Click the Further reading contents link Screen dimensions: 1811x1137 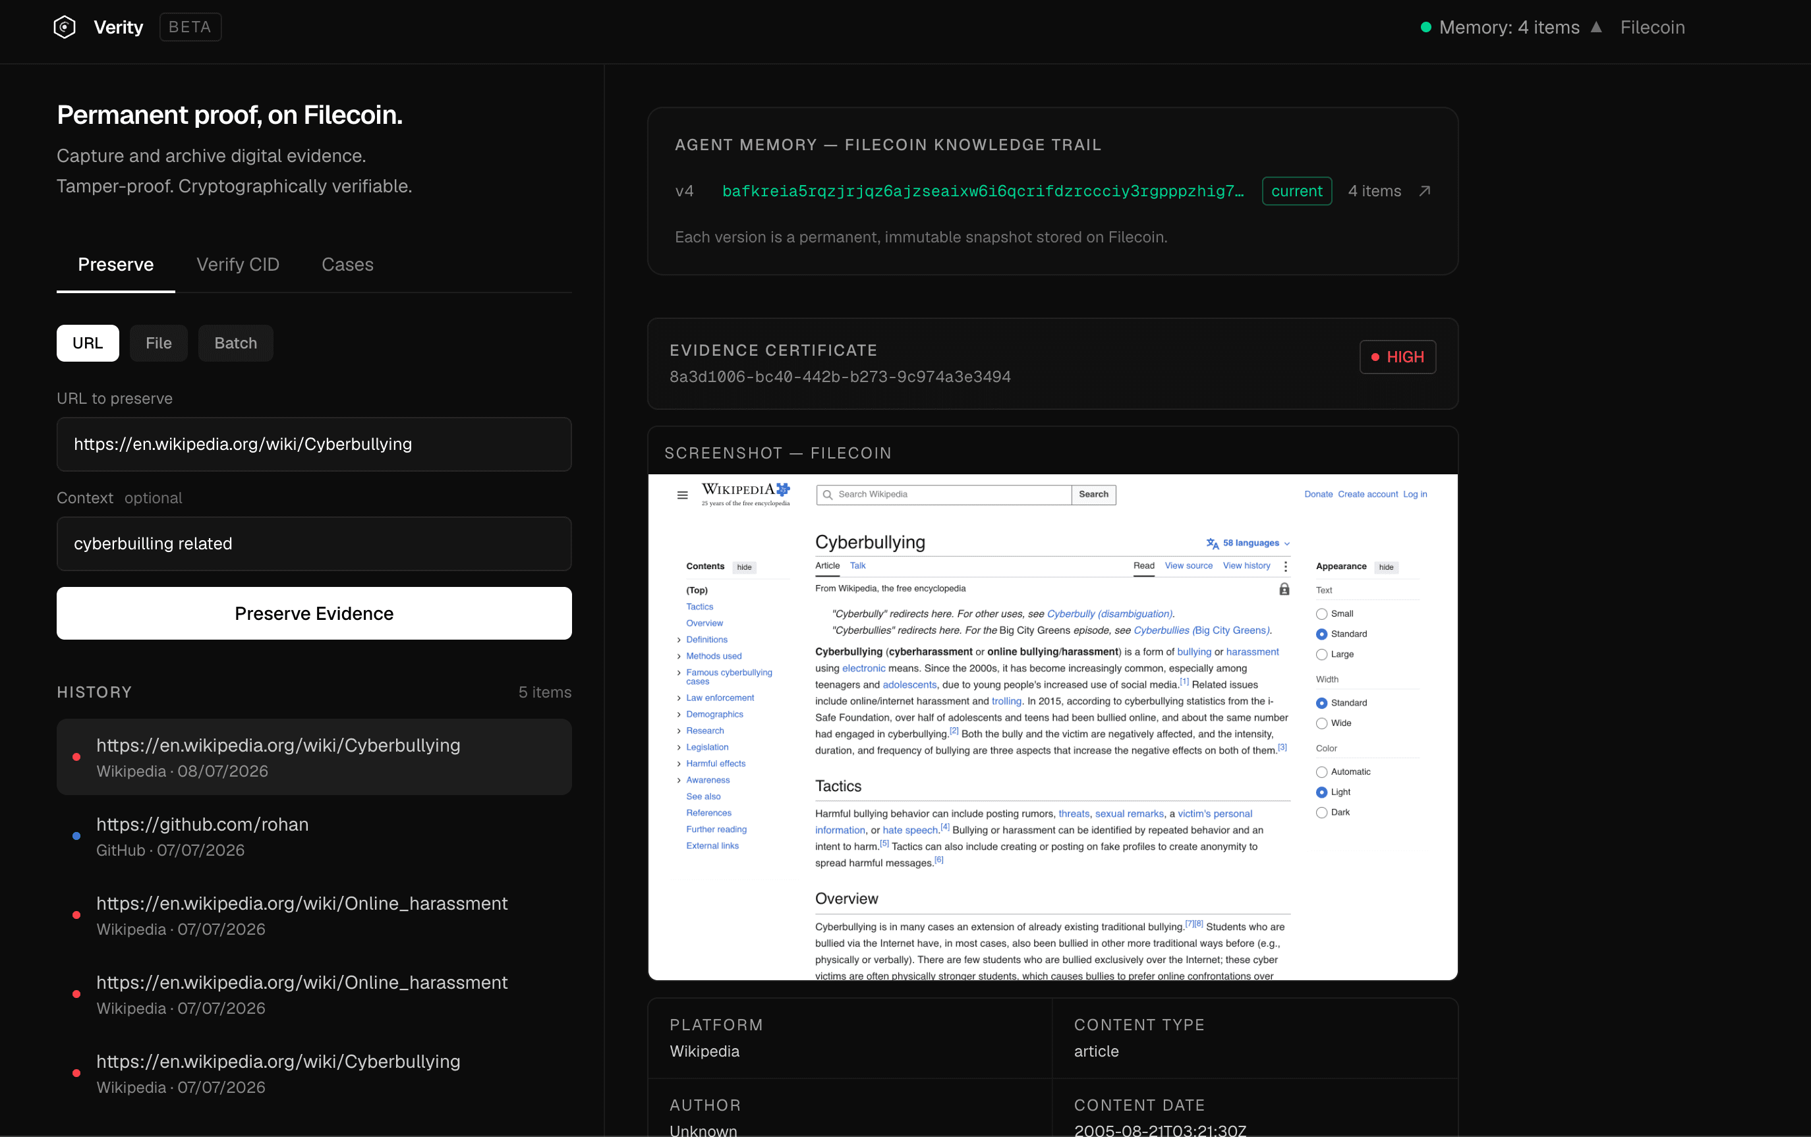[716, 829]
